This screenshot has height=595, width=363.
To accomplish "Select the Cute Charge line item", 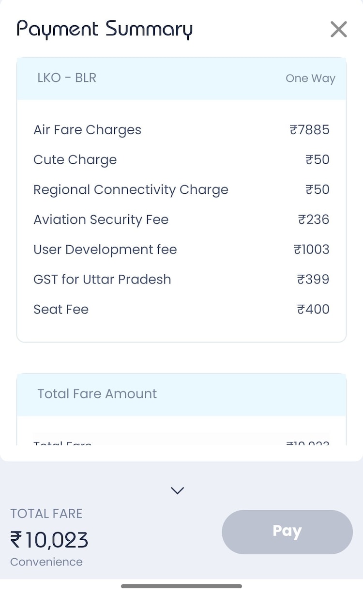I will 75,160.
